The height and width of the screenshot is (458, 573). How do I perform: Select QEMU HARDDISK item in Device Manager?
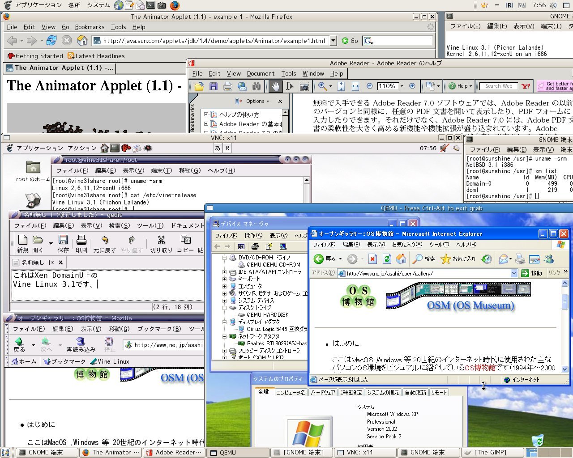pyautogui.click(x=267, y=314)
